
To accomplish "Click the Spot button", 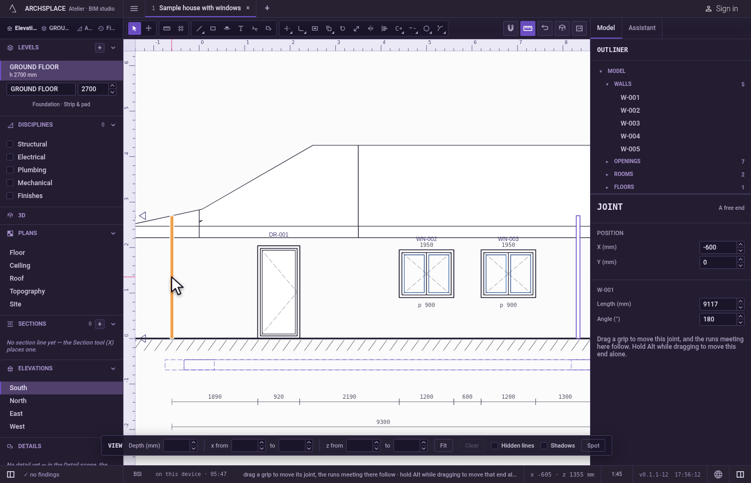I will (593, 446).
